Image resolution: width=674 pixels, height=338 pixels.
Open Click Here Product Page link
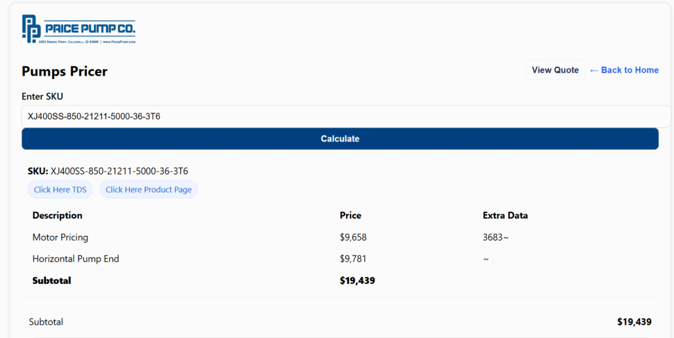(x=149, y=190)
